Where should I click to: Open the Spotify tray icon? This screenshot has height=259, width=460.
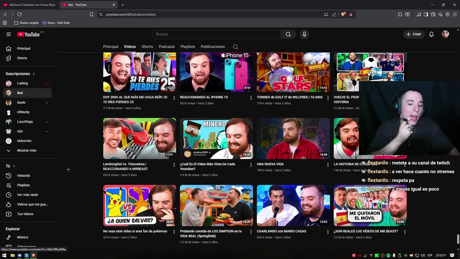(x=388, y=255)
